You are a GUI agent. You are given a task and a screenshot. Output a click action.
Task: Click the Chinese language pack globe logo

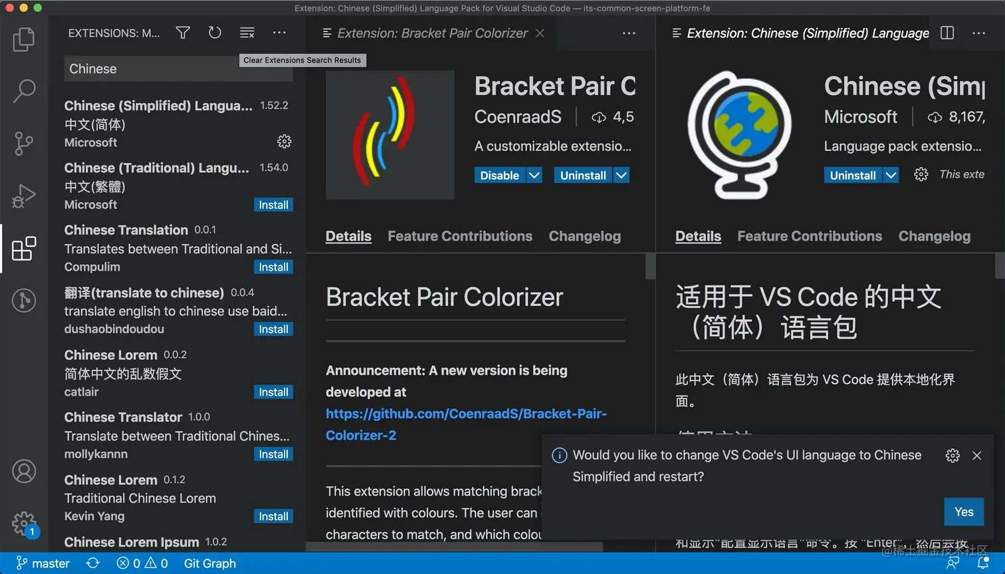pos(740,135)
